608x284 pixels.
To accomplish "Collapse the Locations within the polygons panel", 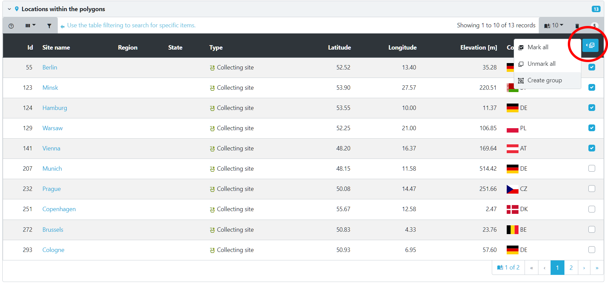I will (x=9, y=9).
